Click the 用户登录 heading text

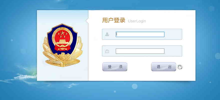(x=114, y=20)
